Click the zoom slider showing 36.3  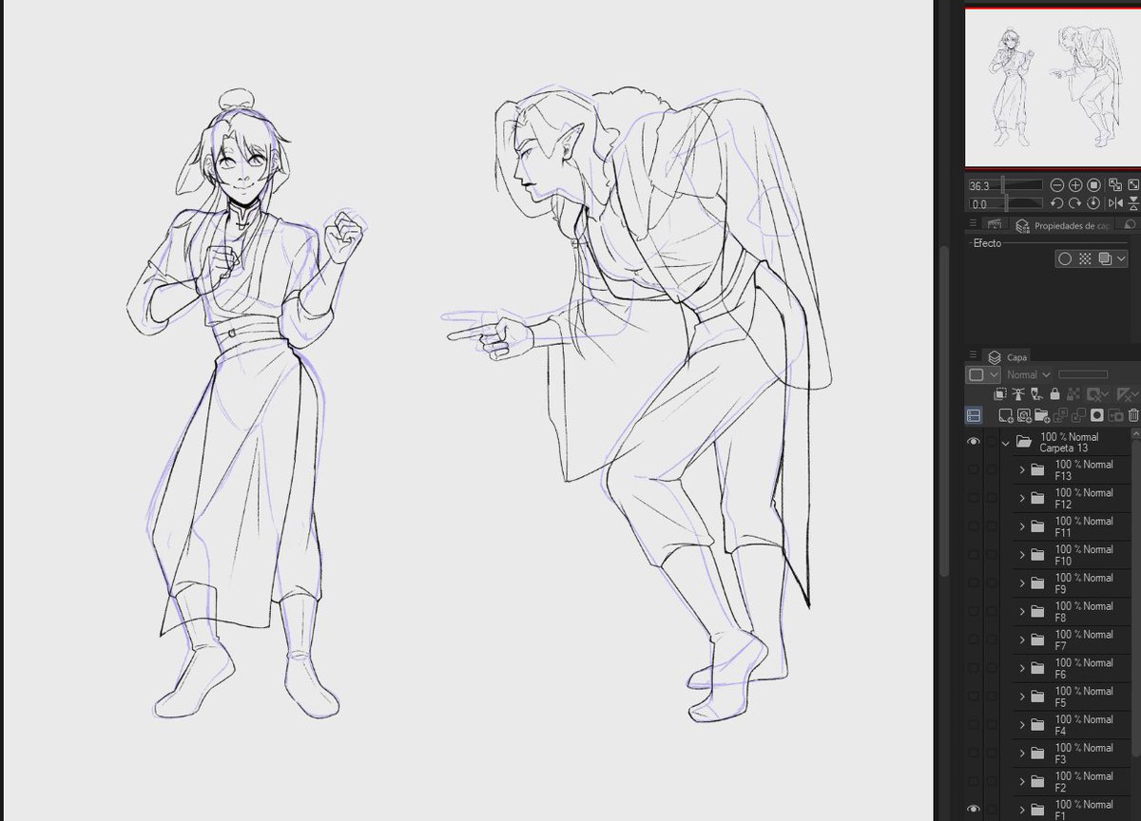(x=1005, y=185)
